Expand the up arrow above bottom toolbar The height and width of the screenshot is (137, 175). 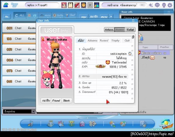coord(87,118)
